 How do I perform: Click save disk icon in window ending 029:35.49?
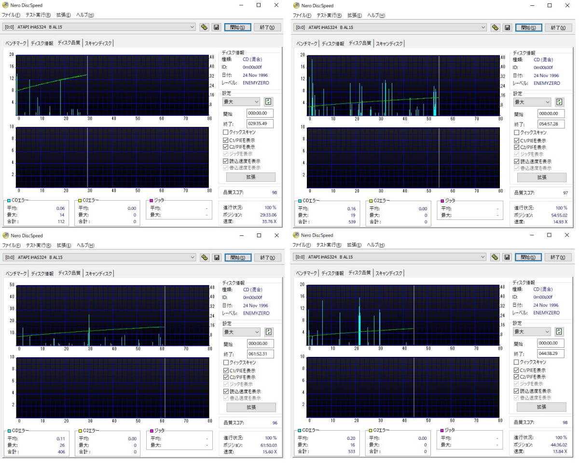coord(216,27)
